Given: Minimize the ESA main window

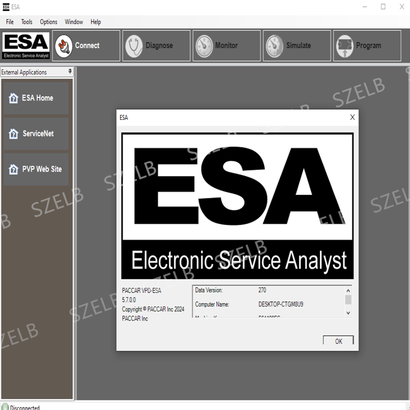Looking at the screenshot, I should click(365, 7).
